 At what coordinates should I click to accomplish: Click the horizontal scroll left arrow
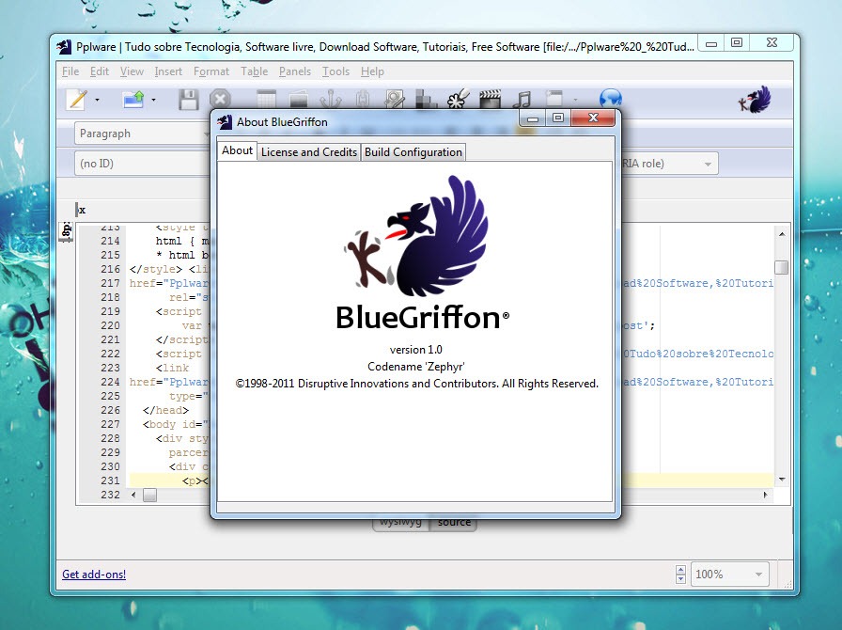click(133, 495)
